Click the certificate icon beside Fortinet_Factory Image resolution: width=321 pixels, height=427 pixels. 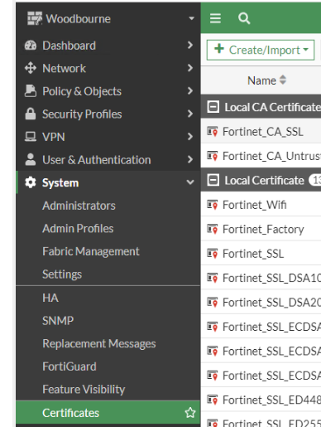point(213,229)
